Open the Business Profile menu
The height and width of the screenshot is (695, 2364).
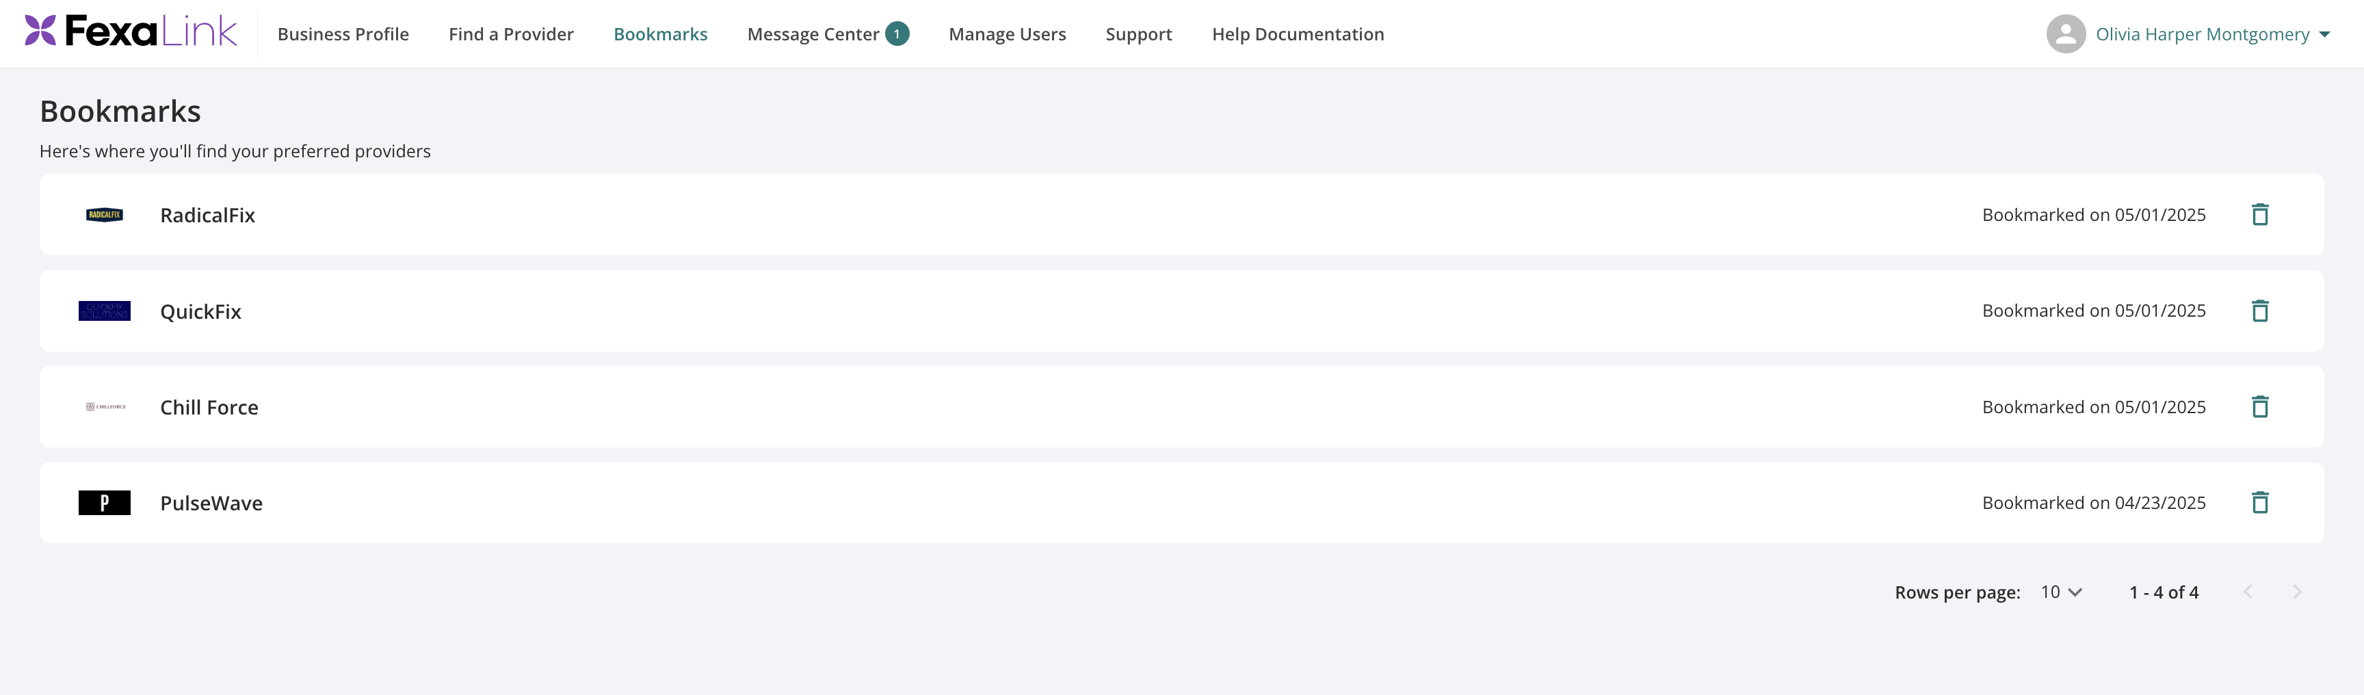[343, 34]
